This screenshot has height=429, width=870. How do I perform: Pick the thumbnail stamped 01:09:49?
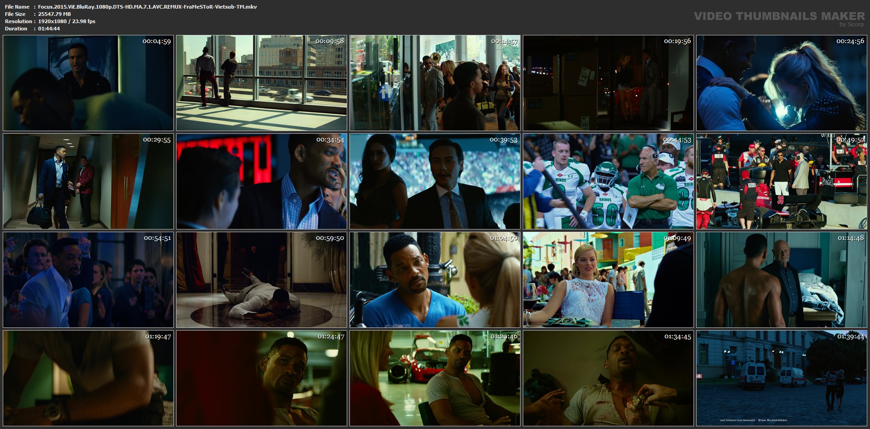pyautogui.click(x=608, y=280)
